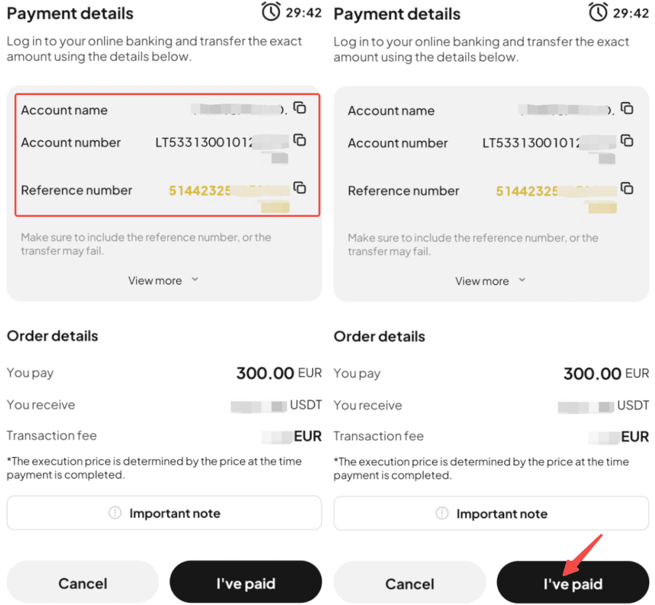Copy account number in left panel

tap(299, 140)
